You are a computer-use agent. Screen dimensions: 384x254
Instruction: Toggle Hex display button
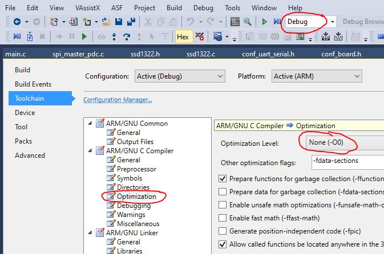(183, 36)
